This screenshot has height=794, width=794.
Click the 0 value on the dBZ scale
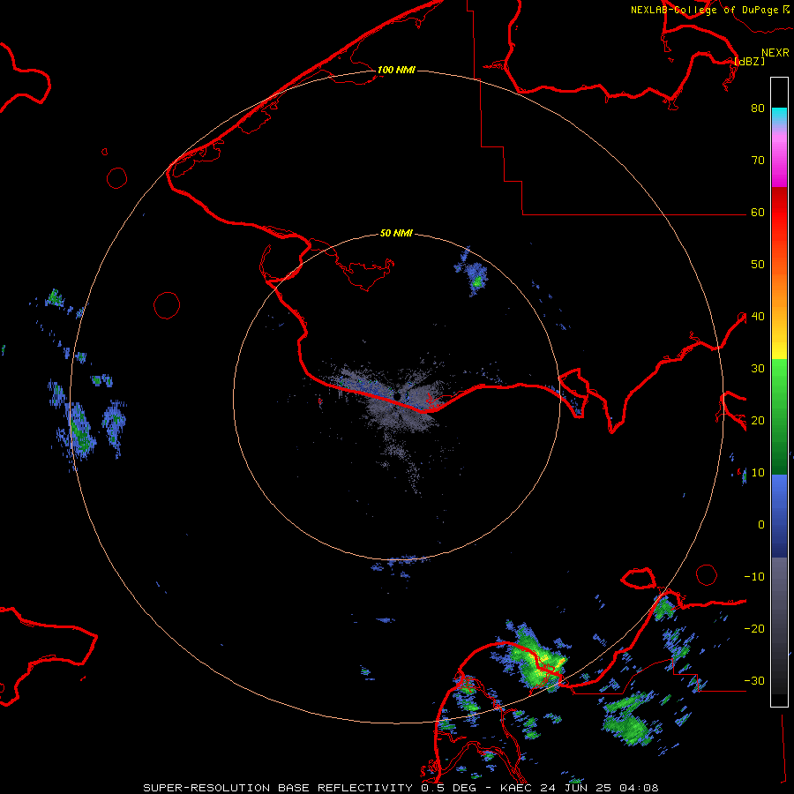point(761,525)
